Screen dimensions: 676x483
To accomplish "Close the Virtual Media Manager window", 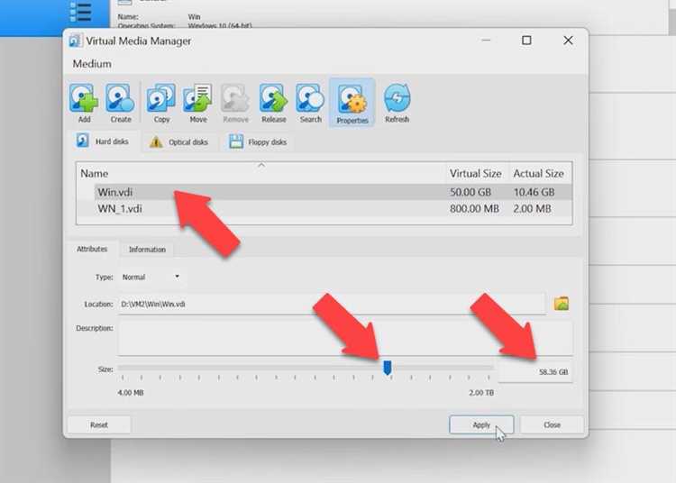I will point(568,41).
